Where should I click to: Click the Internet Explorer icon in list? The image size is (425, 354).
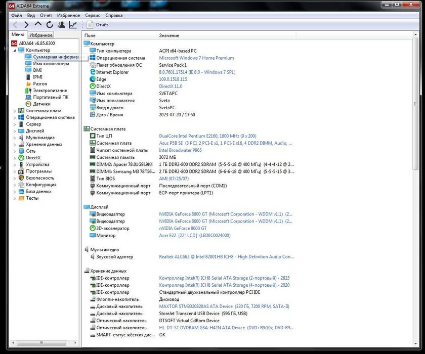pyautogui.click(x=93, y=72)
